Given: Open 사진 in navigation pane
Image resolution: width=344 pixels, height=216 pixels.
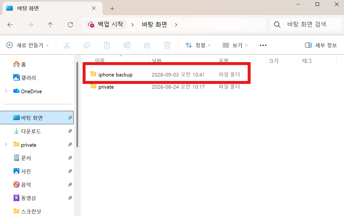Looking at the screenshot, I should (x=22, y=171).
